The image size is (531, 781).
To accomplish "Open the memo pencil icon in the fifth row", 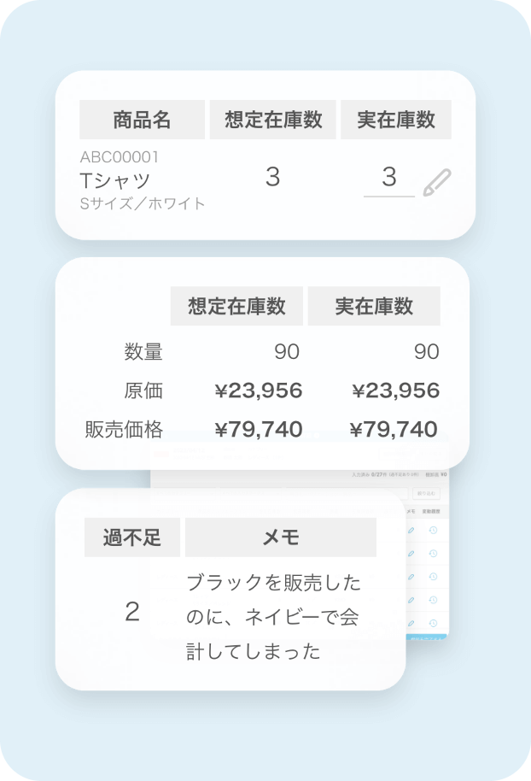I will coord(411,622).
